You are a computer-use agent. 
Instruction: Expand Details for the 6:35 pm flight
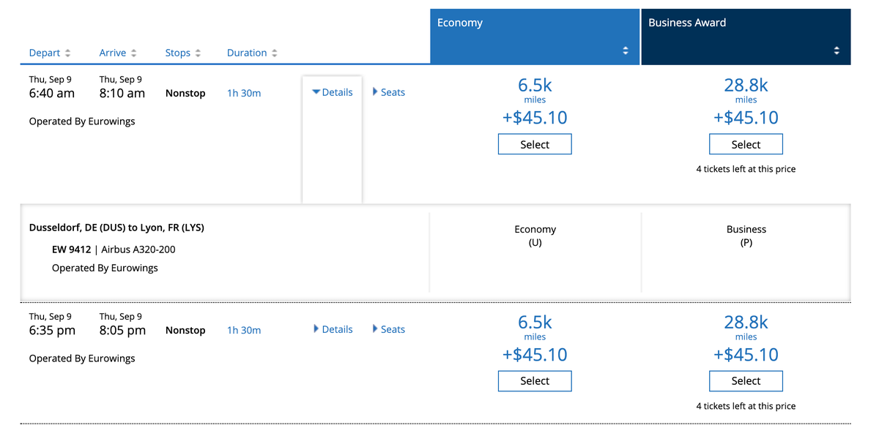333,329
